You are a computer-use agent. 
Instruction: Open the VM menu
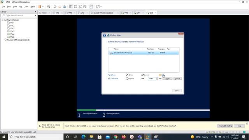tap(21, 7)
